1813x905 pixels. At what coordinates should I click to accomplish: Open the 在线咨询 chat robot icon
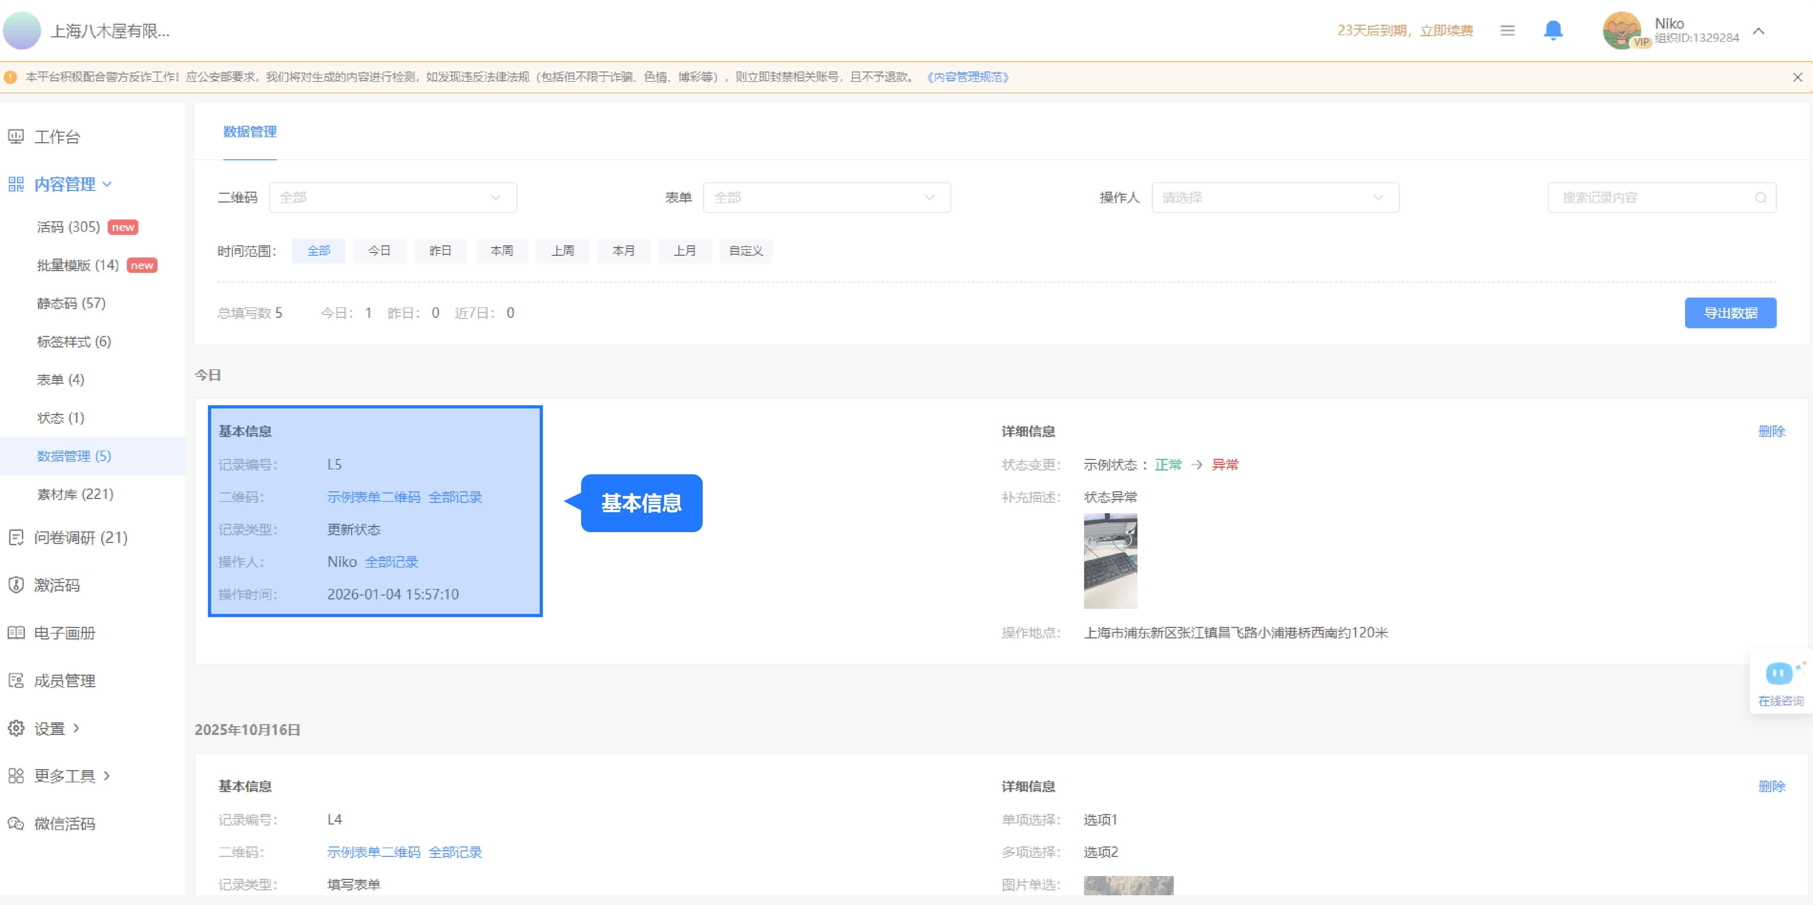[x=1779, y=674]
